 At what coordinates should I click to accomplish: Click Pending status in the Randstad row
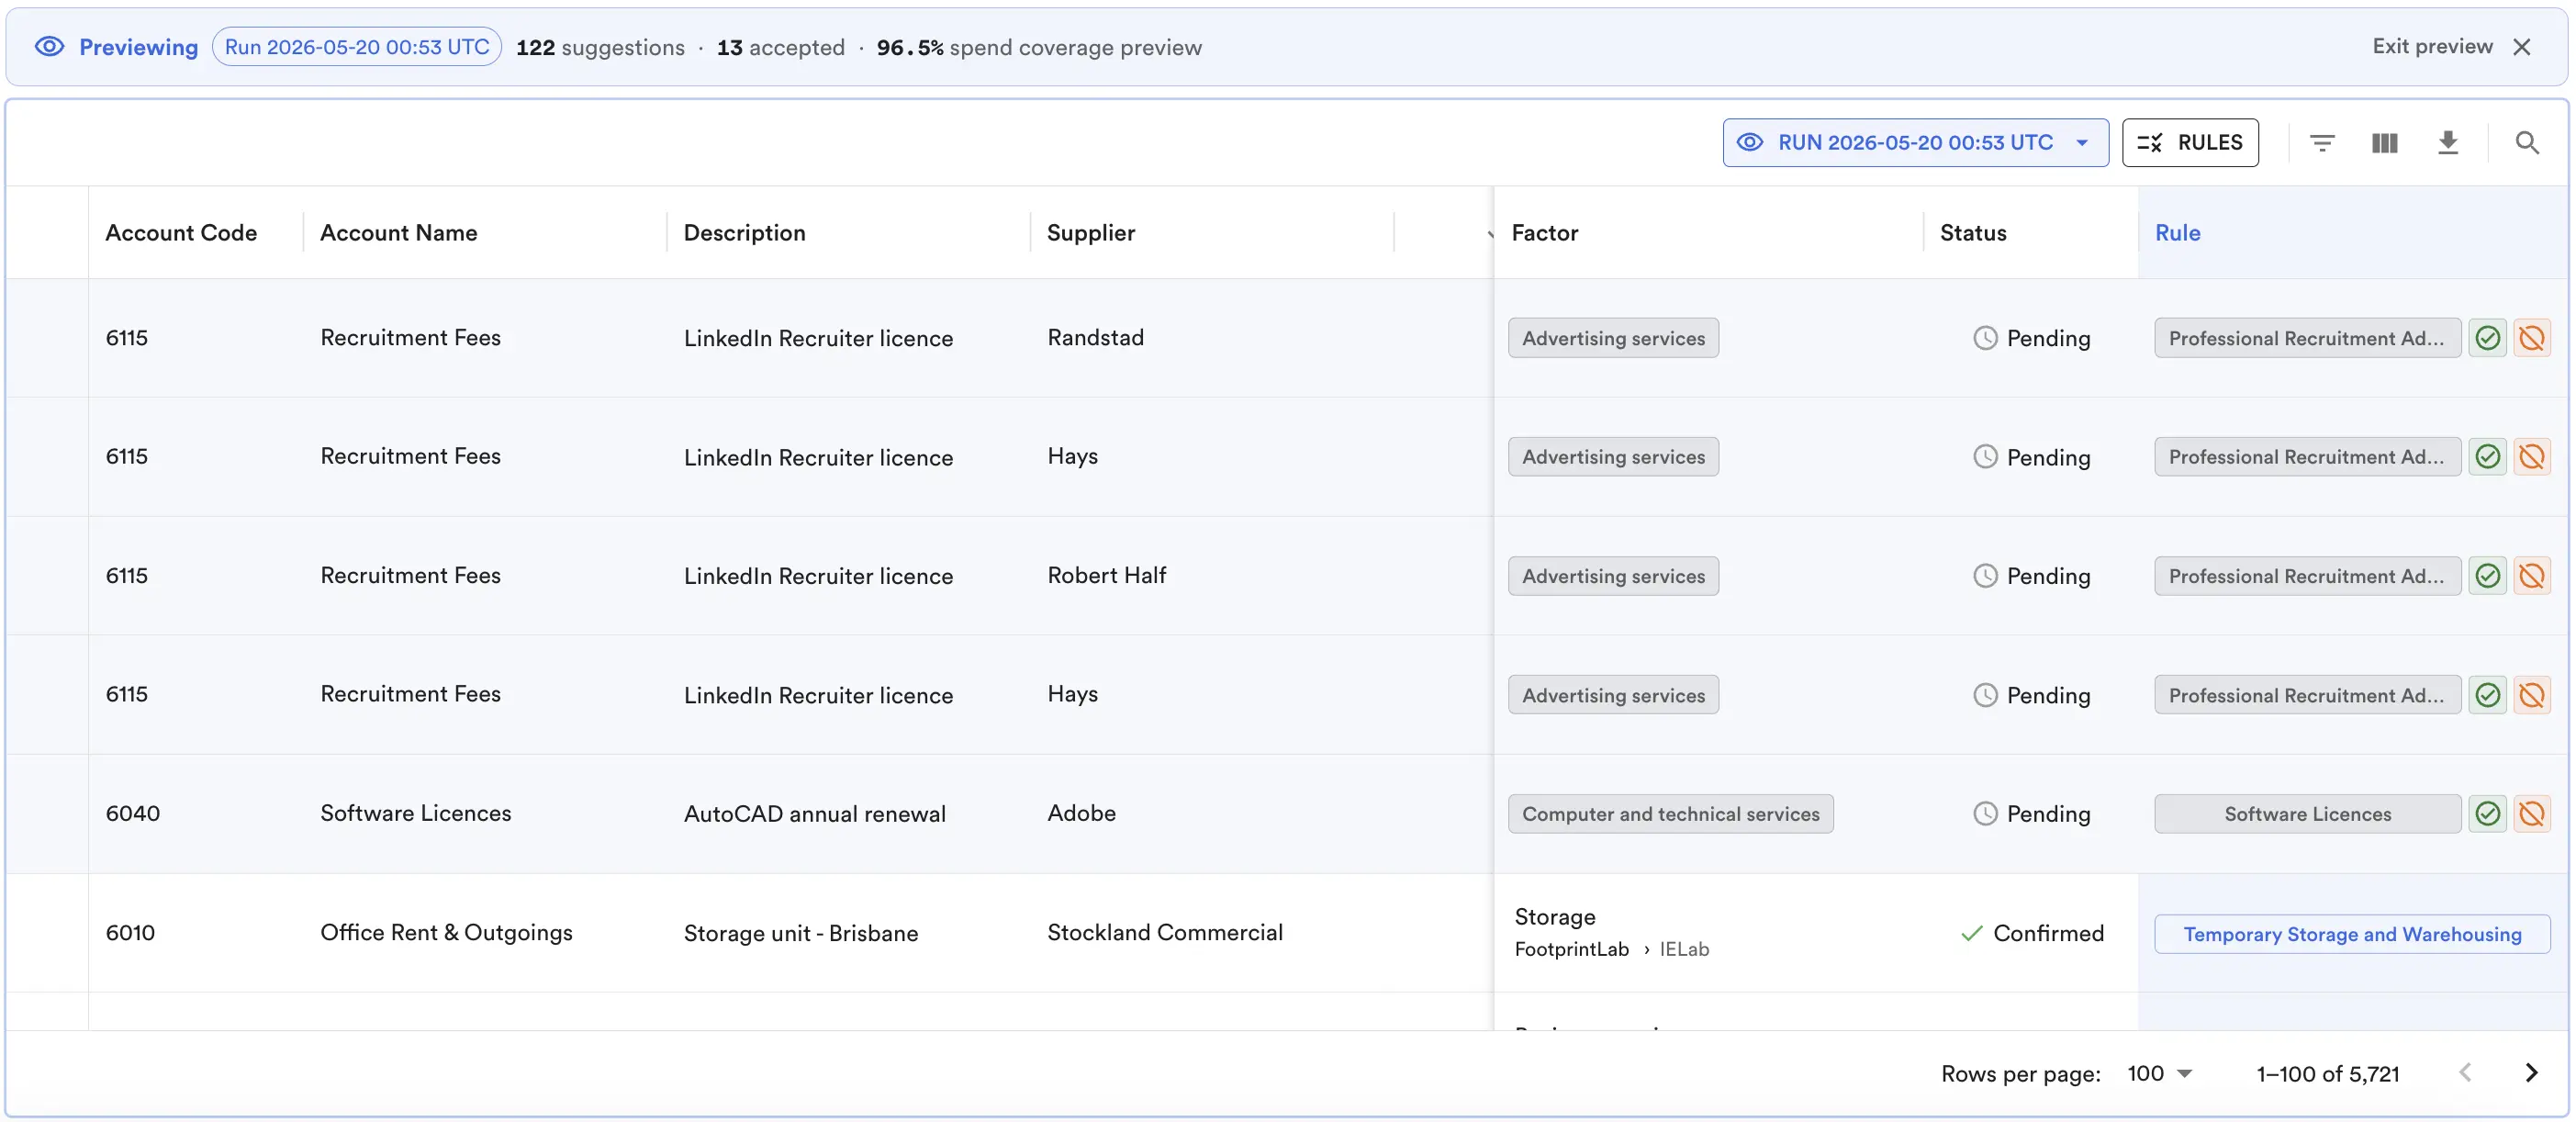[x=2031, y=338]
